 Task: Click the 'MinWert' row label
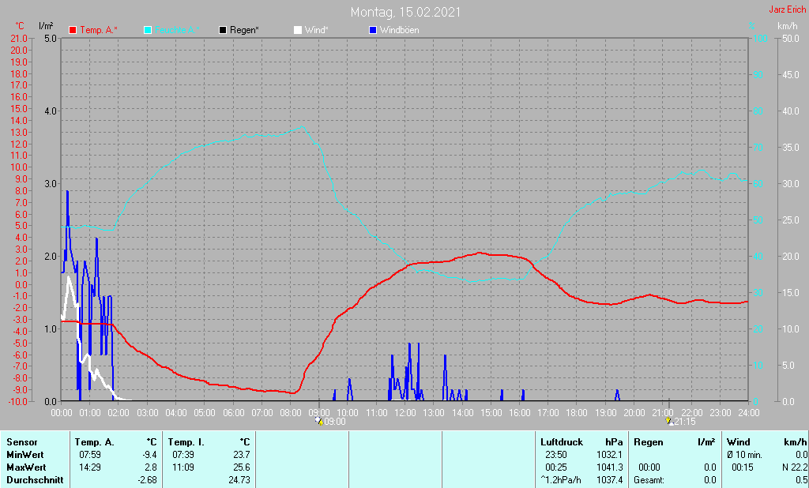point(25,455)
